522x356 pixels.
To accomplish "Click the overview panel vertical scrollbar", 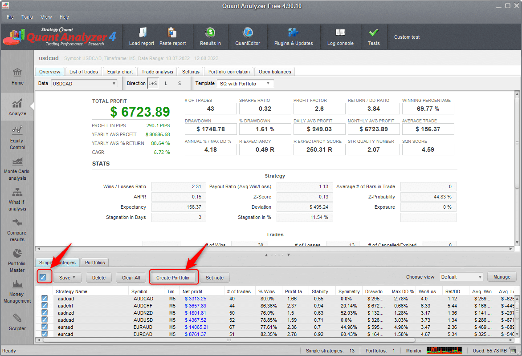I will click(517, 143).
